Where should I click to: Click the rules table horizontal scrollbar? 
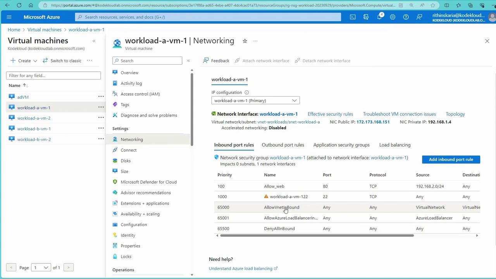(317, 236)
